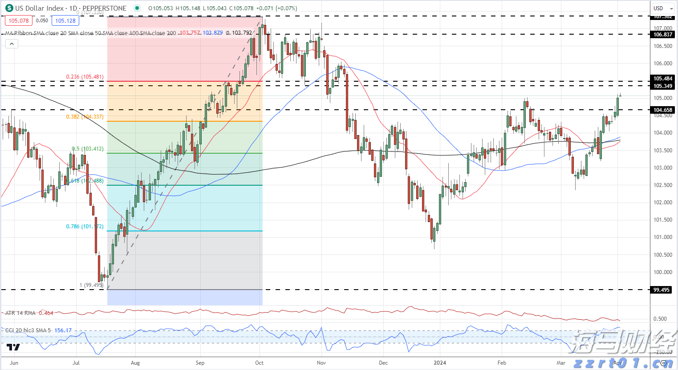678x370 pixels.
Task: Click the SMA value 103.879 in blue
Action: point(213,33)
